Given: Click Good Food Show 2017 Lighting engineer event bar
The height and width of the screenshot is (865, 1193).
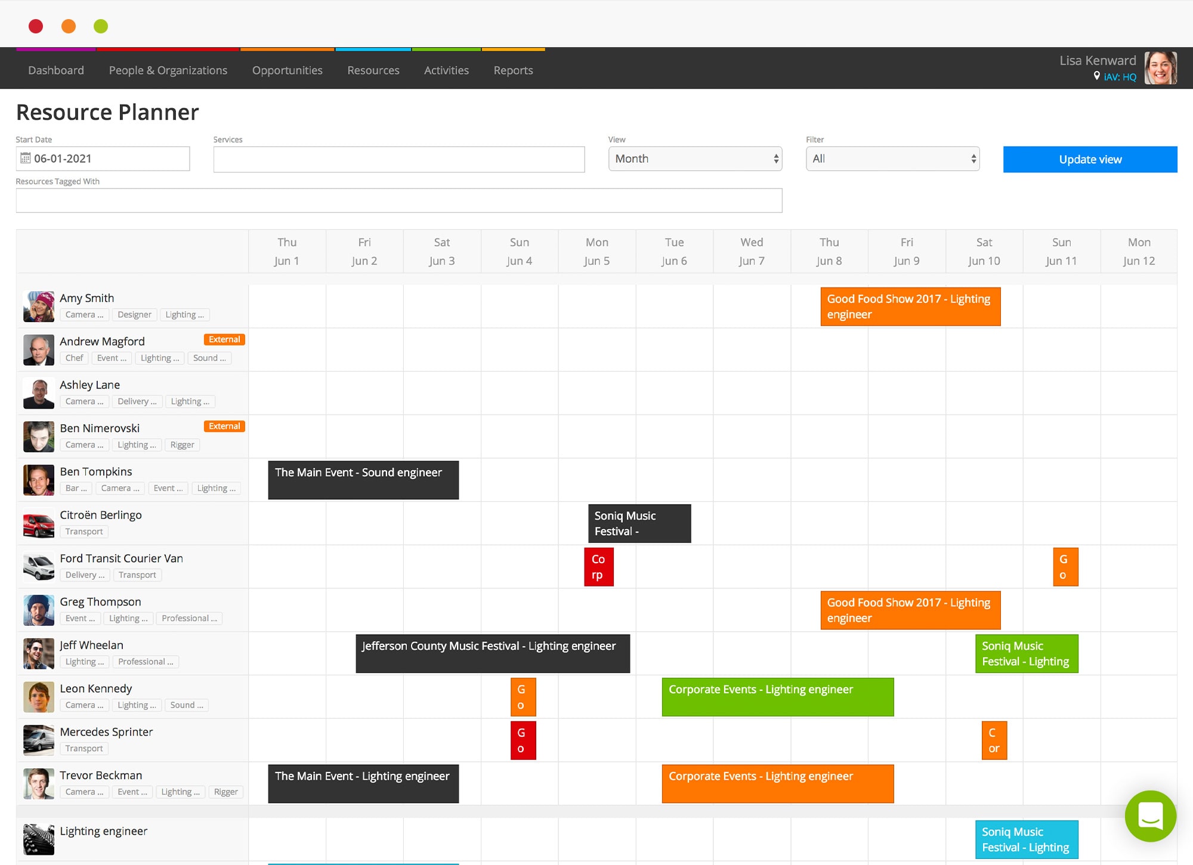Looking at the screenshot, I should coord(911,307).
